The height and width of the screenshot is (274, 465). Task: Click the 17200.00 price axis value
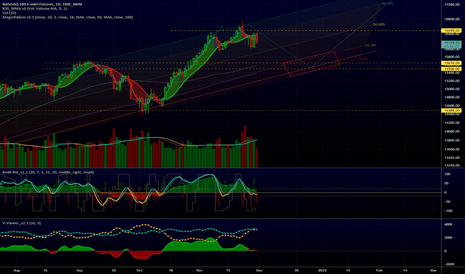452,4
